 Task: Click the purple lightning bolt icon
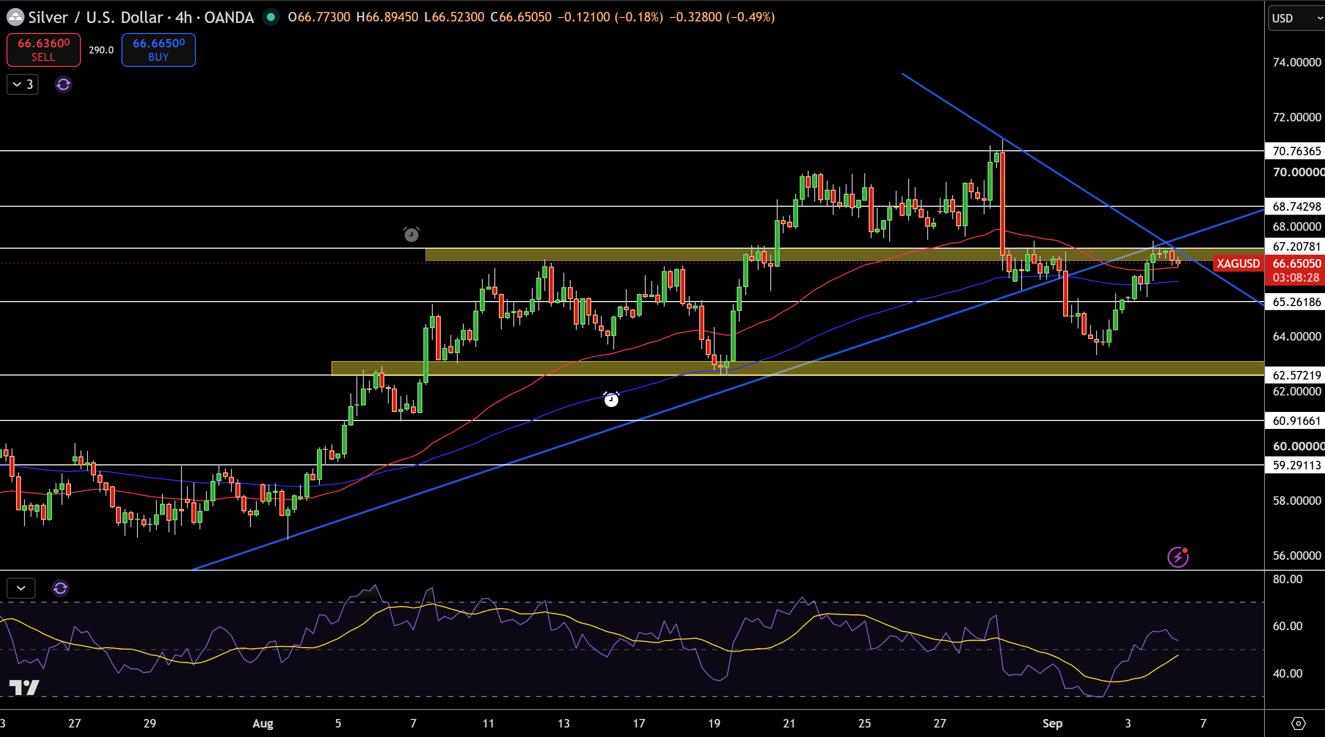pos(1178,557)
